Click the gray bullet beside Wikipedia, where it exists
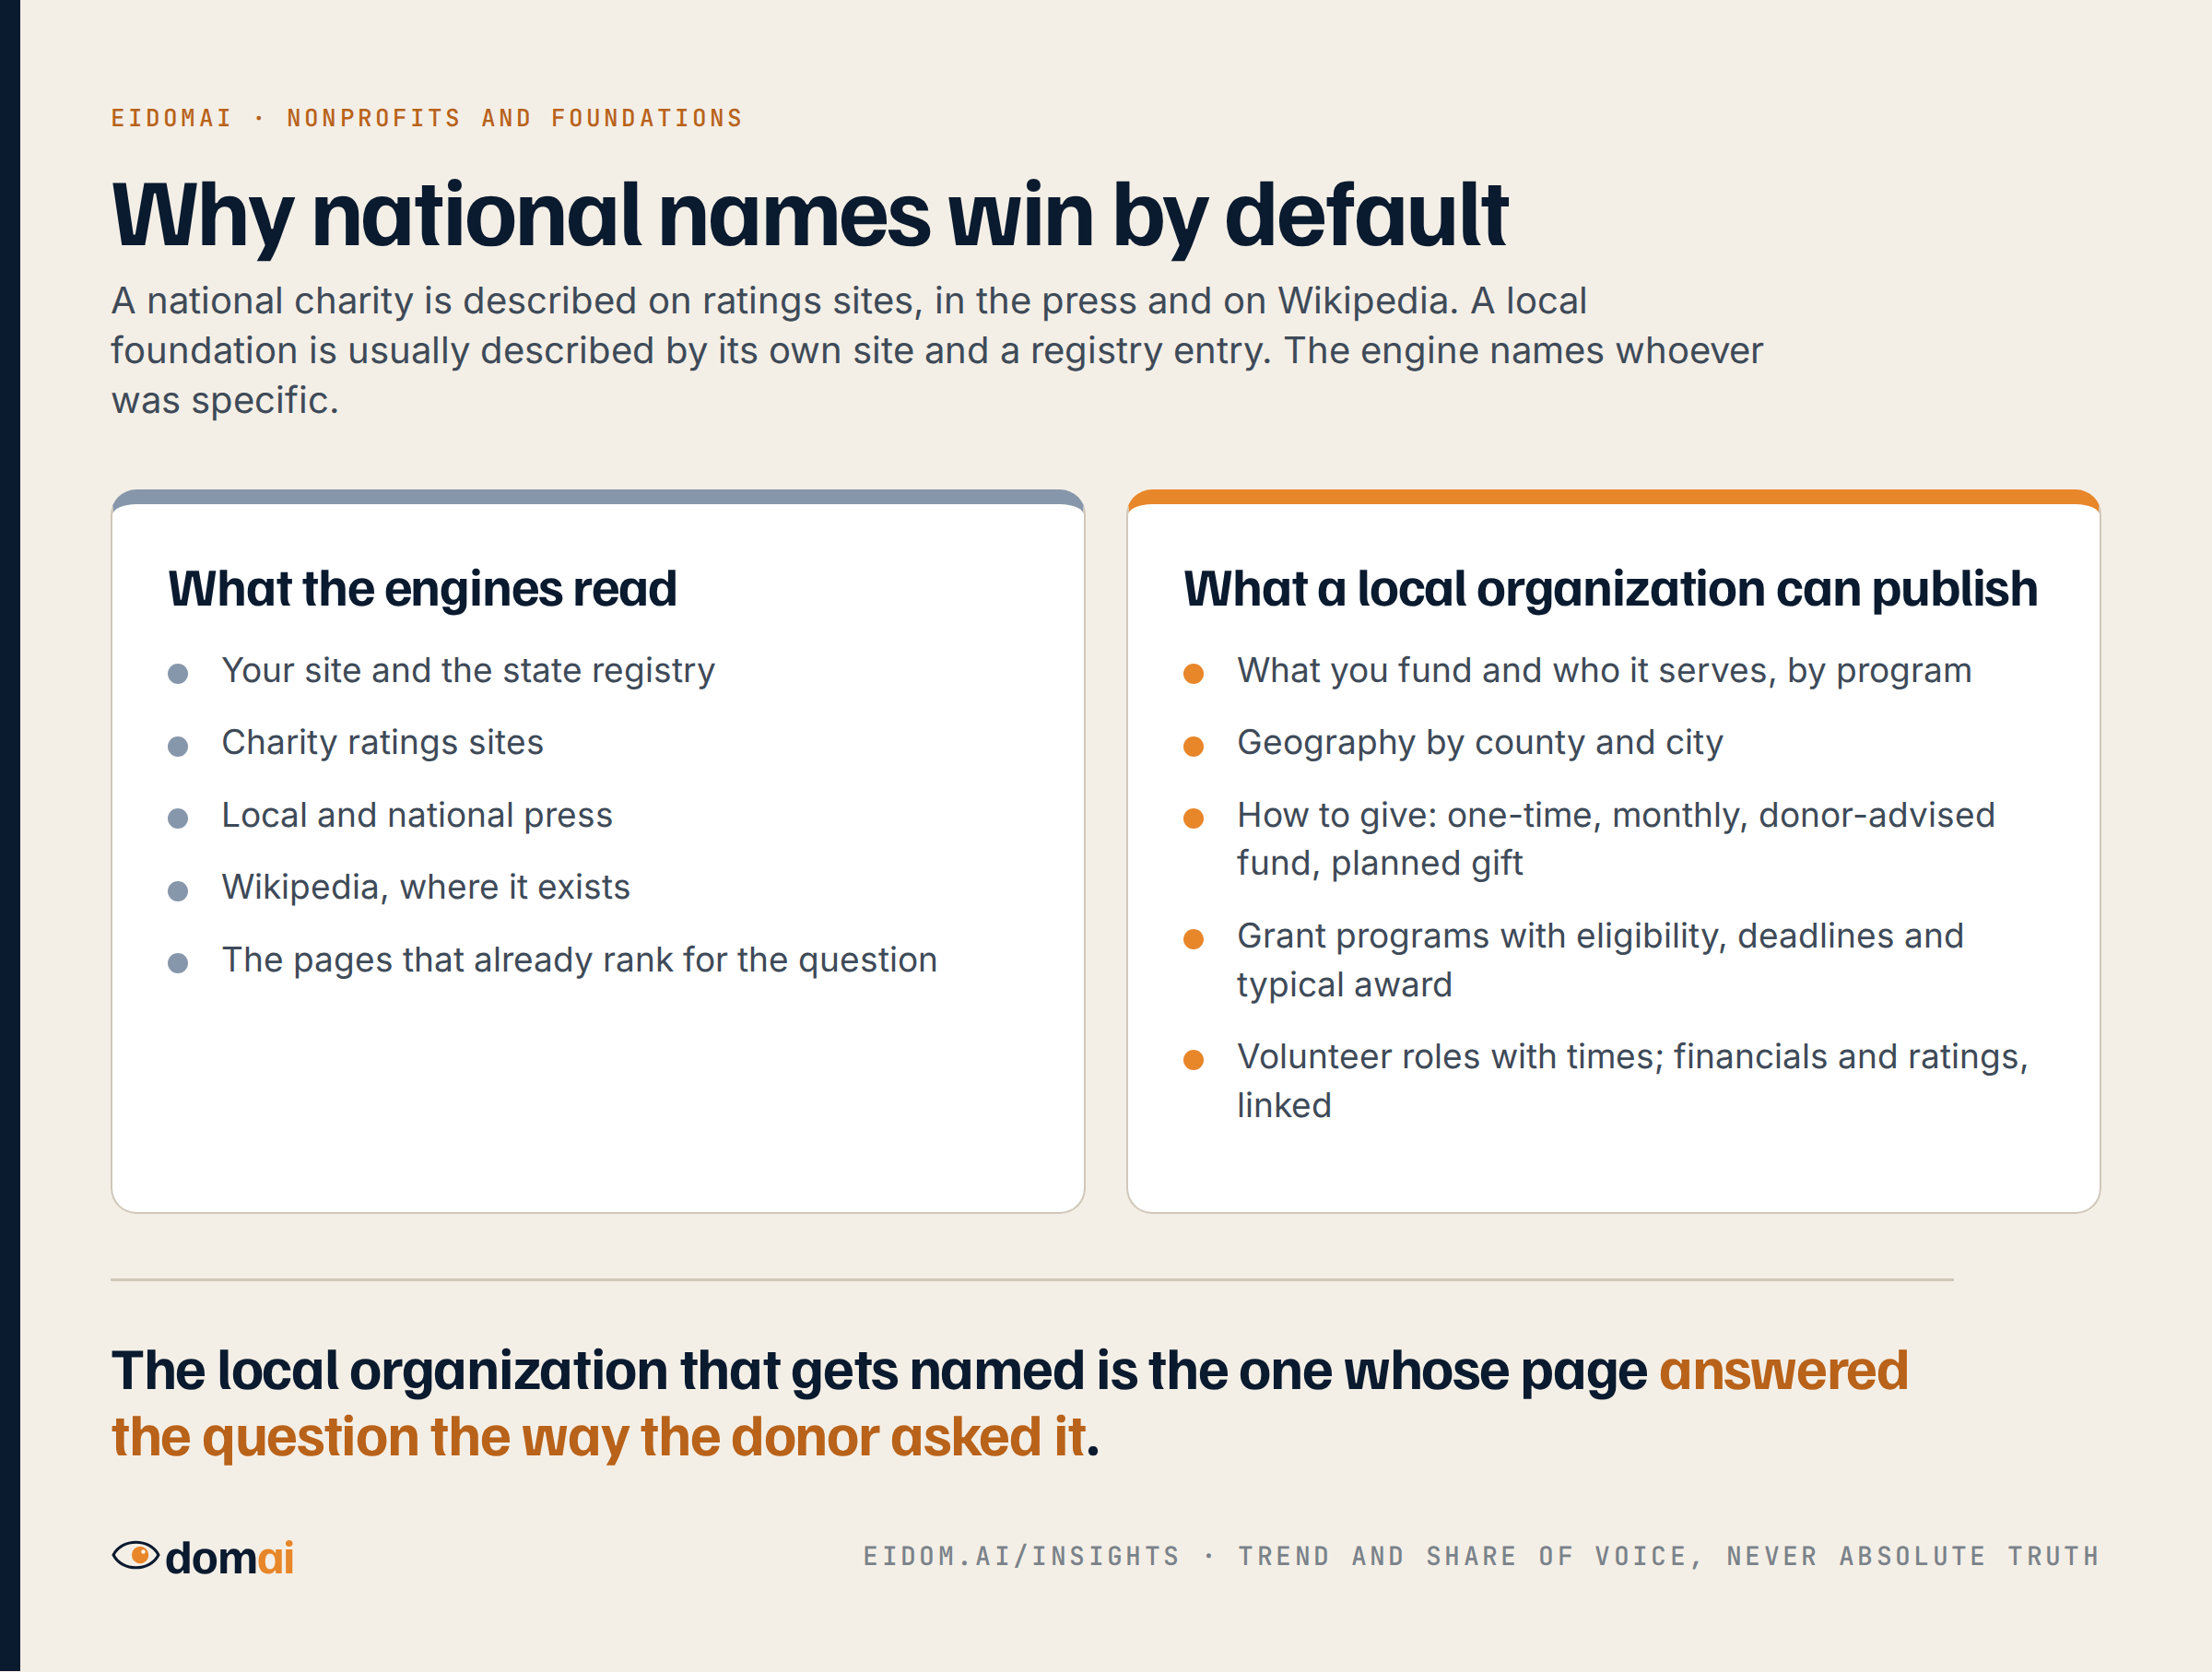Viewport: 2212px width, 1672px height. 178,891
